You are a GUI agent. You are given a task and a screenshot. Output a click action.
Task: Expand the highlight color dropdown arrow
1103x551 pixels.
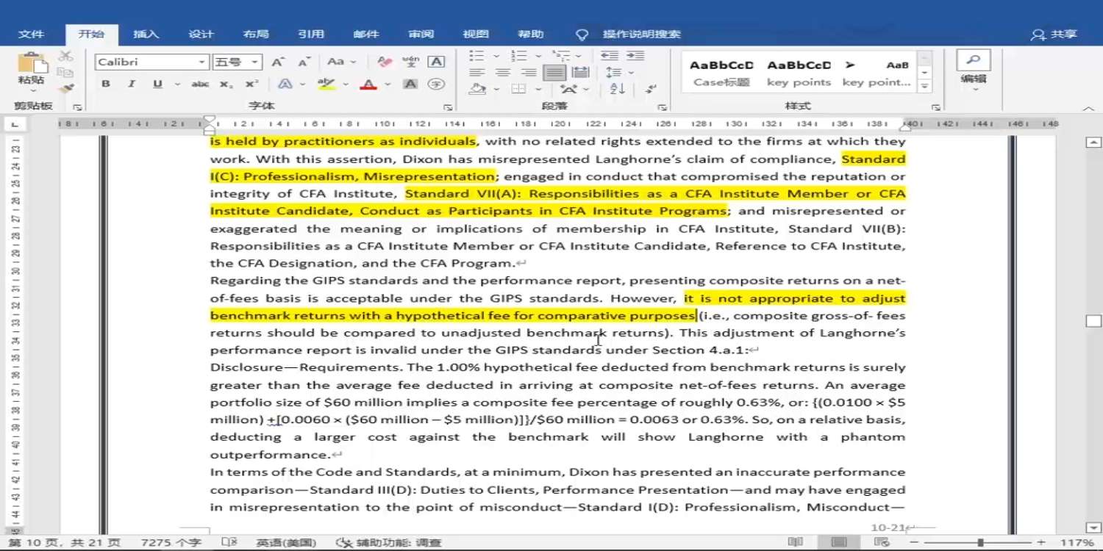(346, 84)
